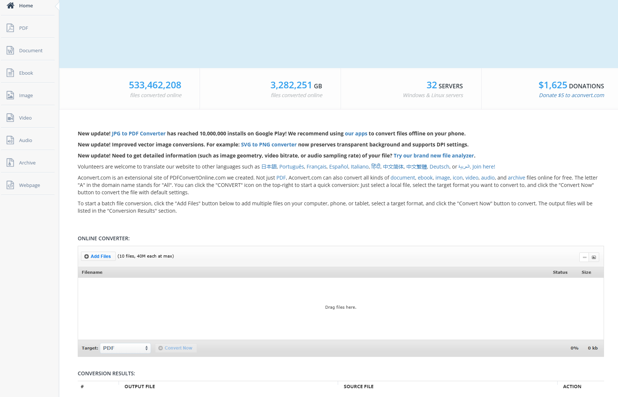
Task: Click the 533,462,208 files converted figure
Action: (155, 85)
